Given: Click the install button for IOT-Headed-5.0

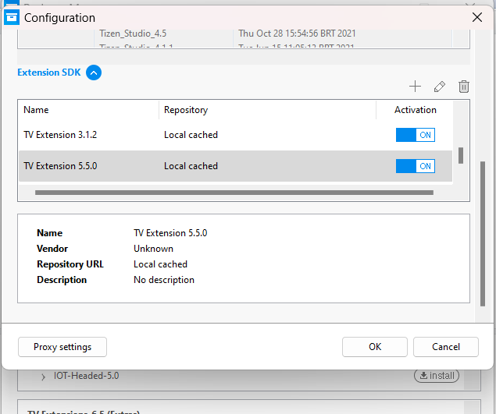Looking at the screenshot, I should [x=436, y=376].
